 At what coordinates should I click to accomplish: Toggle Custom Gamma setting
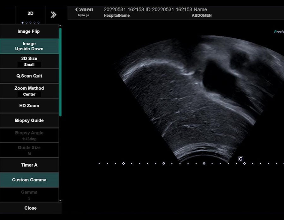pyautogui.click(x=29, y=180)
